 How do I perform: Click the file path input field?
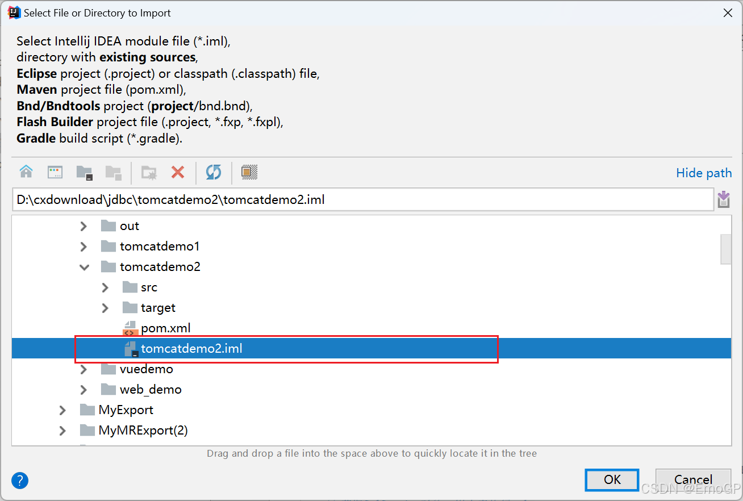[x=362, y=199]
